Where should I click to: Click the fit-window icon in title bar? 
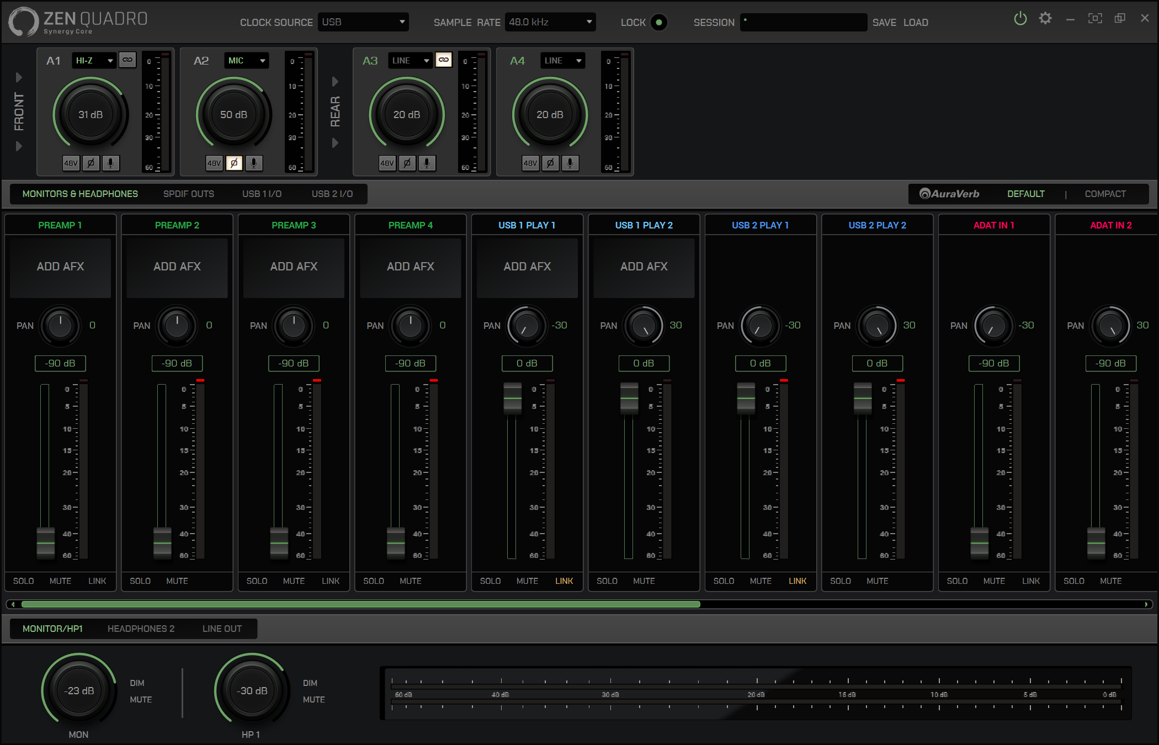[x=1095, y=18]
